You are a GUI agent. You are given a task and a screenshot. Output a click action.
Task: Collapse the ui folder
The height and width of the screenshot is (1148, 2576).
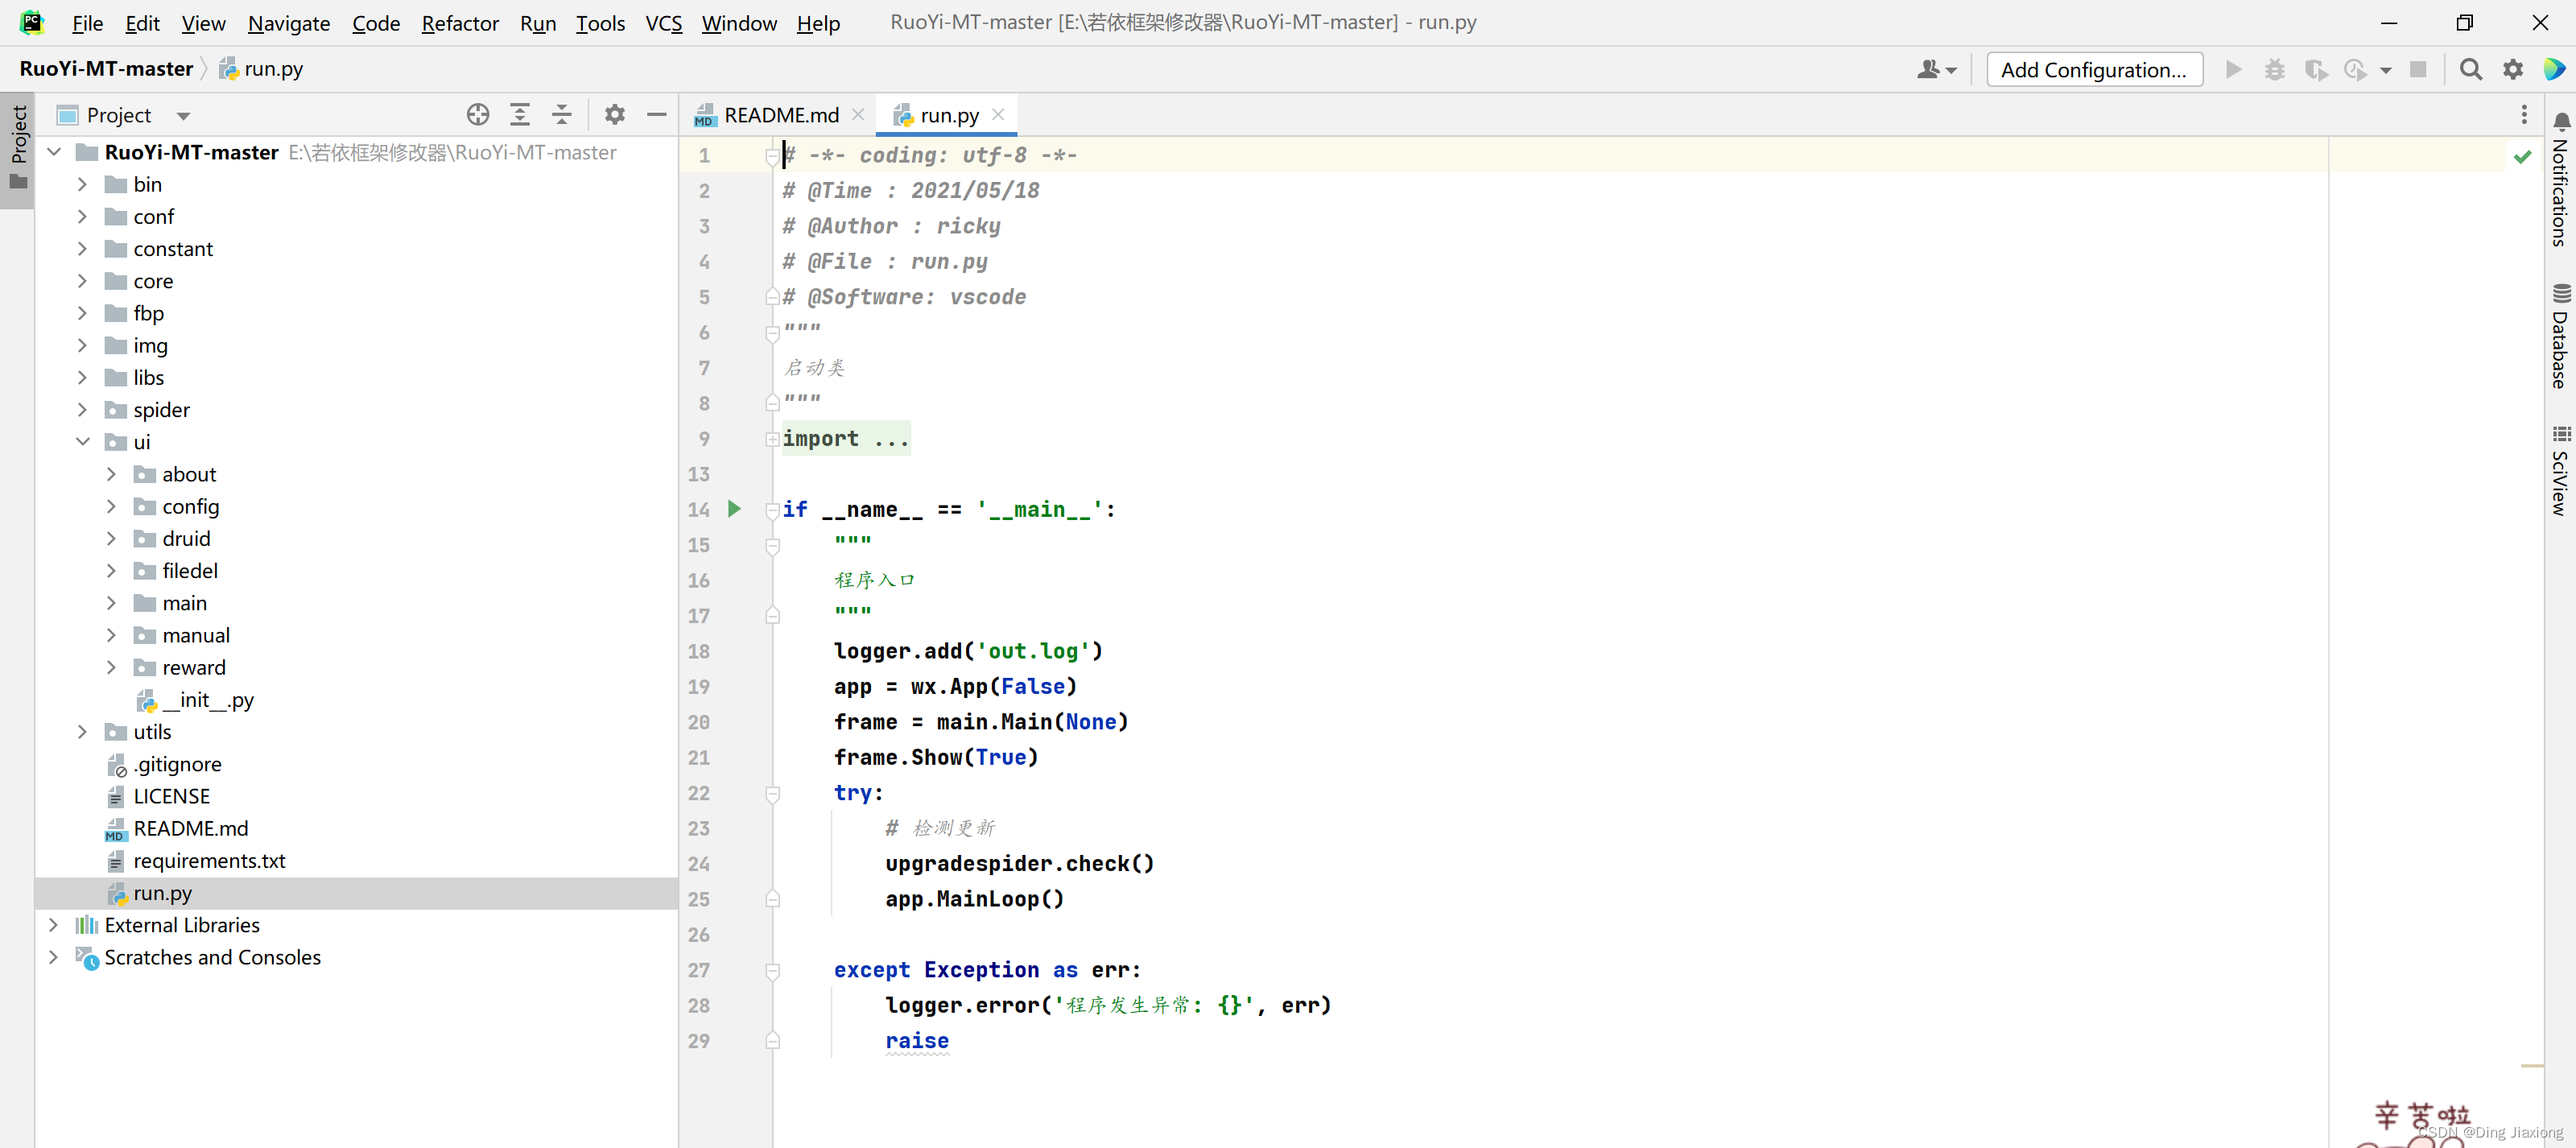tap(83, 442)
